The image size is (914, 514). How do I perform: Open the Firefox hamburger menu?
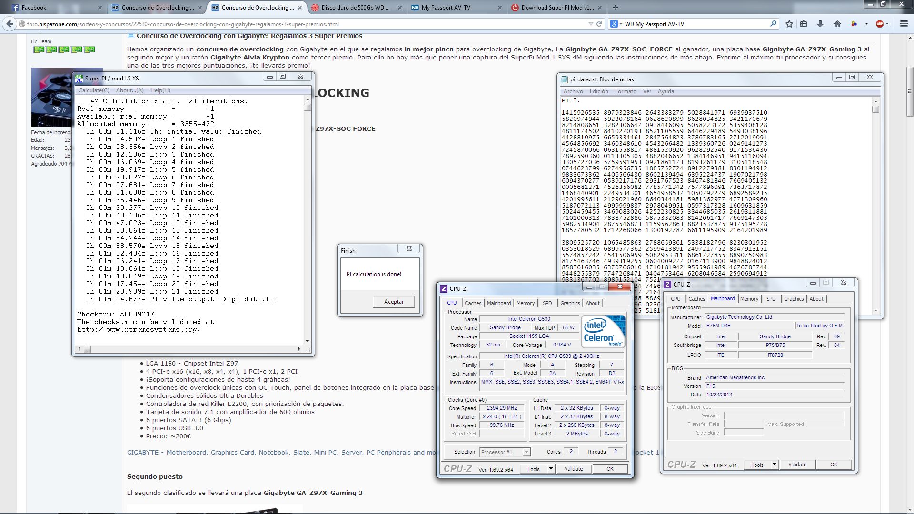(904, 24)
